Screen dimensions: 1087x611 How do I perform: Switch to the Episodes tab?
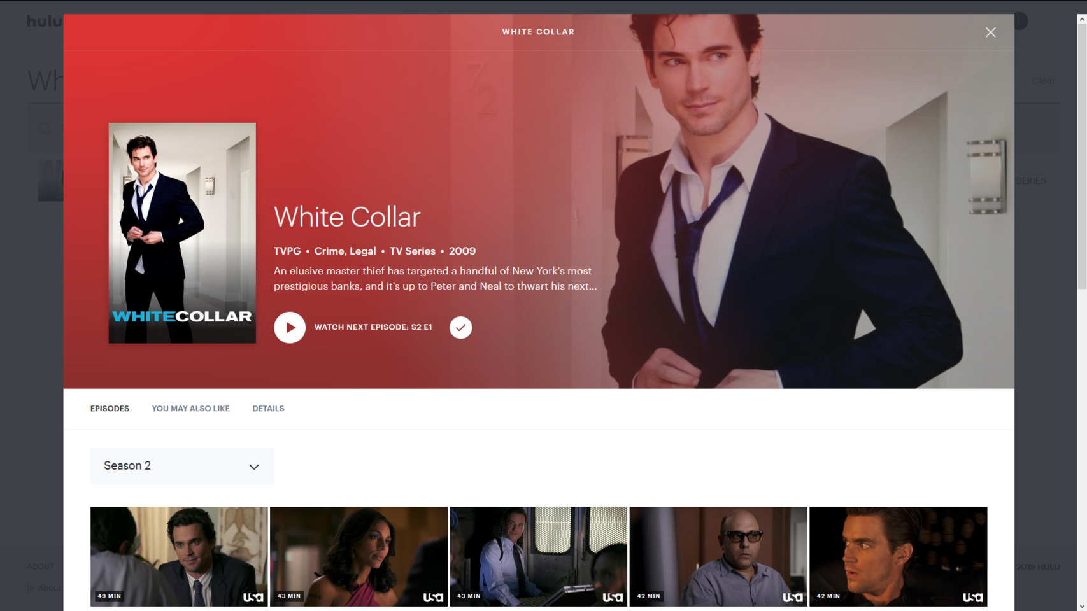click(110, 409)
